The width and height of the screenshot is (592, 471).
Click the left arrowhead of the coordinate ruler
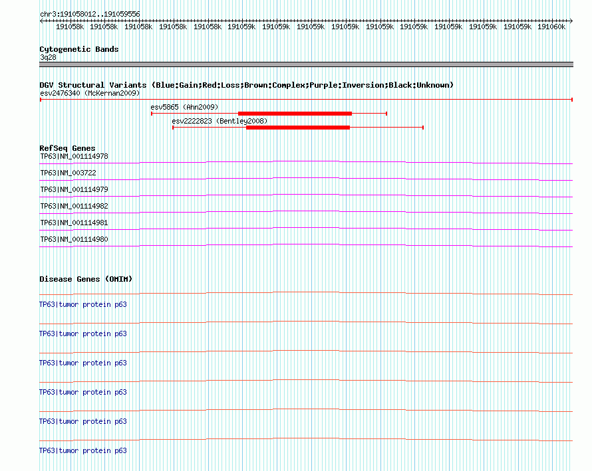tap(41, 21)
